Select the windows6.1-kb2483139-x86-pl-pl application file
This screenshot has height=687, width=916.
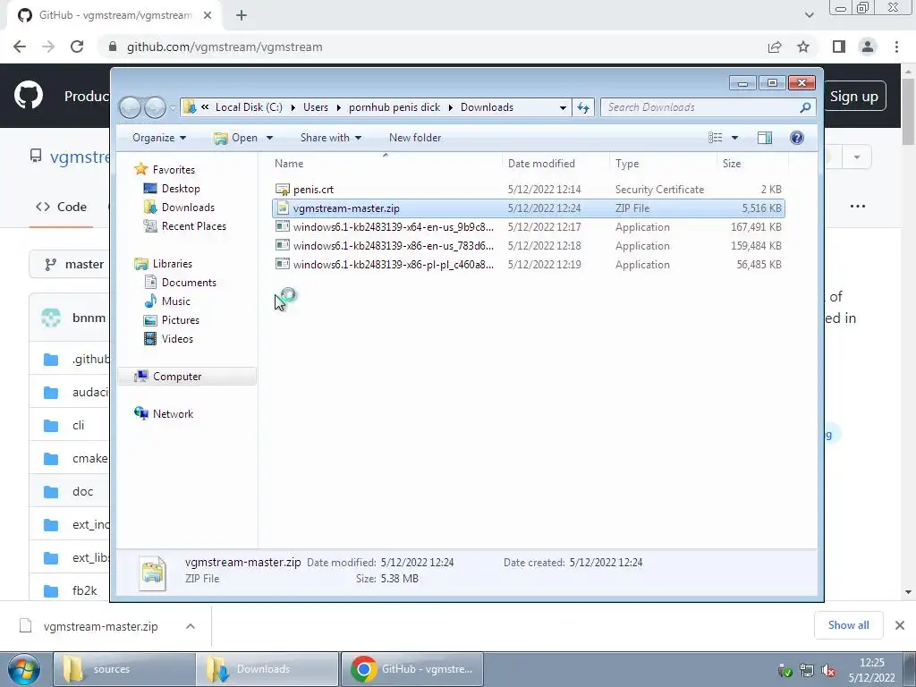[x=528, y=264]
